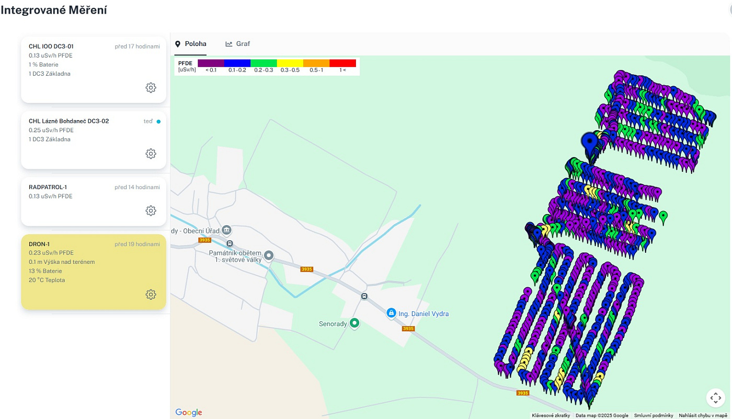
Task: Open settings gear for RADPATROL-1
Action: 151,211
